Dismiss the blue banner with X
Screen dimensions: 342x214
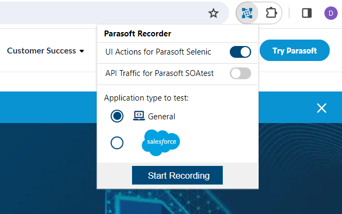pyautogui.click(x=322, y=108)
